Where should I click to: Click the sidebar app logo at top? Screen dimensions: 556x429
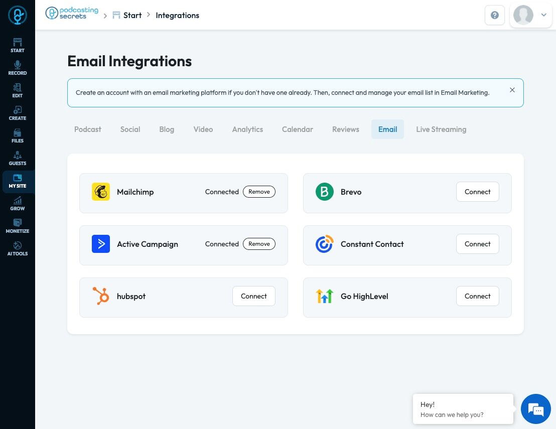click(x=18, y=15)
